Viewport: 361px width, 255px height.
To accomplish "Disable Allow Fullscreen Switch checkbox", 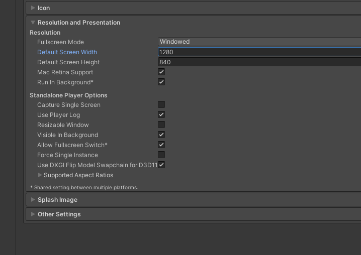I will 161,145.
